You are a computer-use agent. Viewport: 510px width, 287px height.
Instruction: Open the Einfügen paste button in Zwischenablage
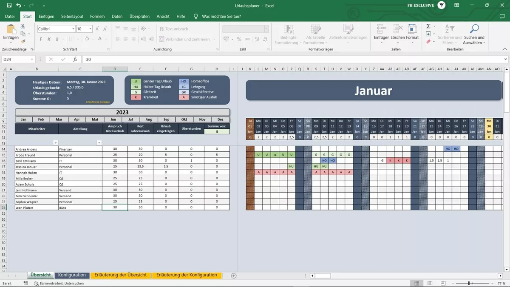coord(11,33)
